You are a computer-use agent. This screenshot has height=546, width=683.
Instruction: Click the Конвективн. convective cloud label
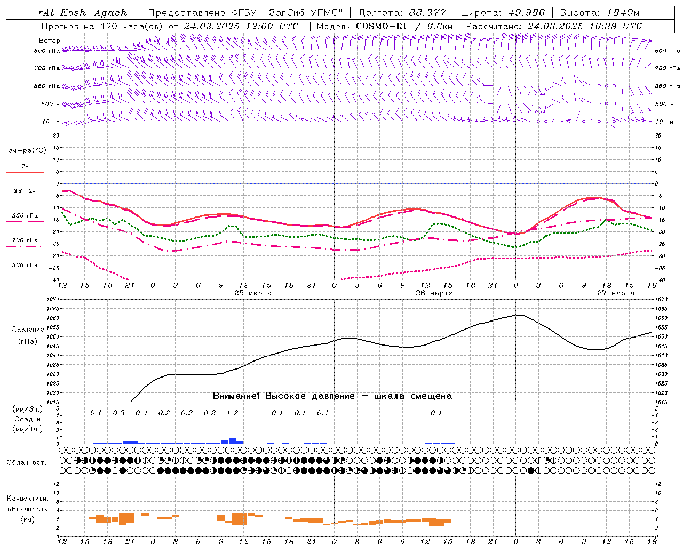28,499
